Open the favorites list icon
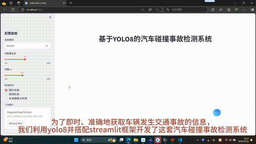 coord(221,10)
